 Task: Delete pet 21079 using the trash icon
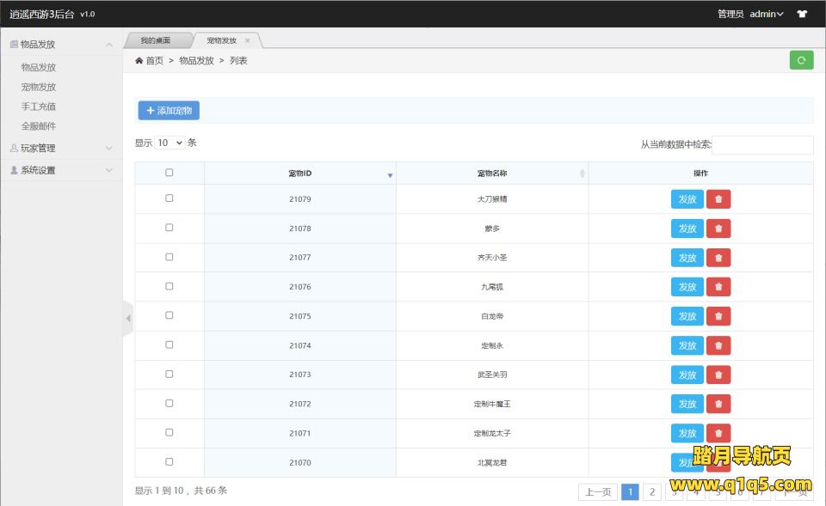(x=718, y=199)
